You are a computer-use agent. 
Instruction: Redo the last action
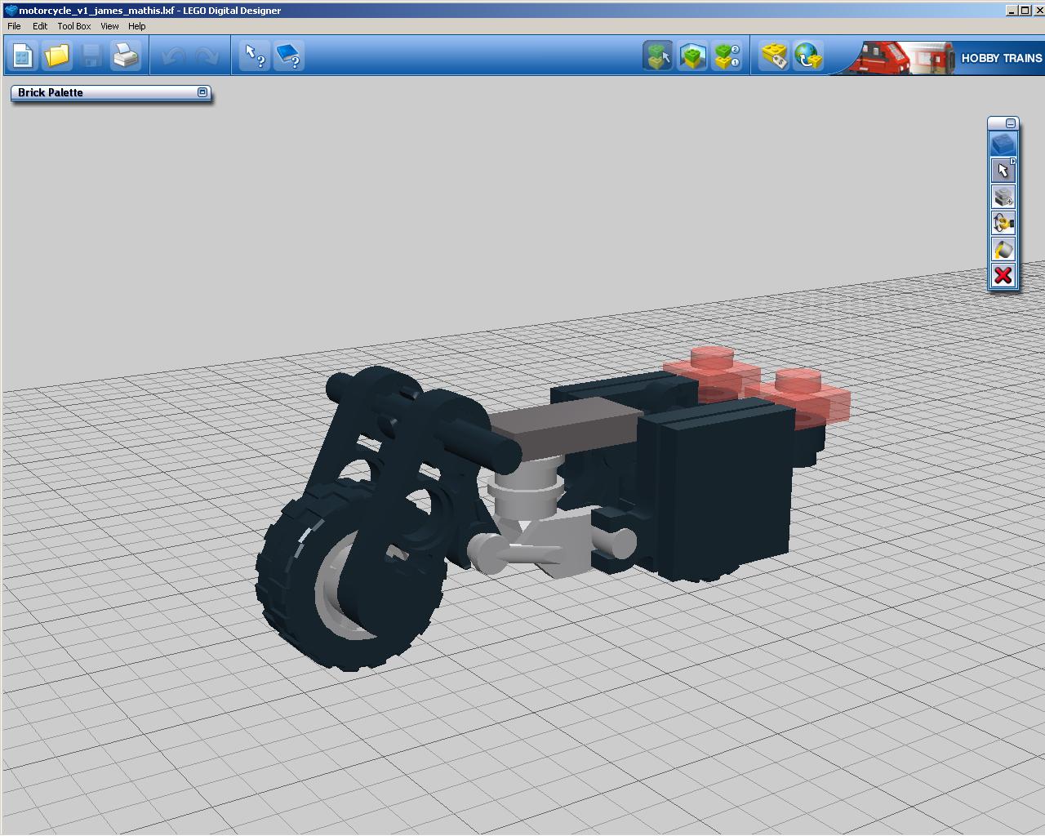tap(207, 56)
